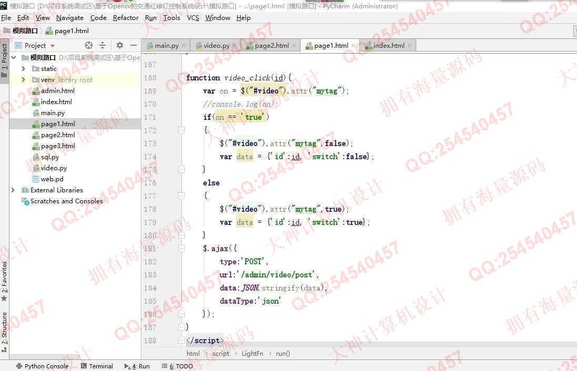
Task: Open the Refactor menu
Action: coord(126,18)
